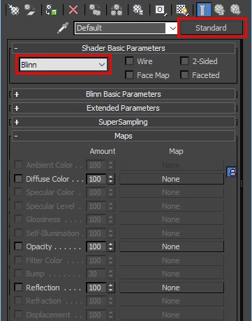Open the Blinn shader type dropdown
Image resolution: width=252 pixels, height=321 pixels.
click(x=64, y=65)
